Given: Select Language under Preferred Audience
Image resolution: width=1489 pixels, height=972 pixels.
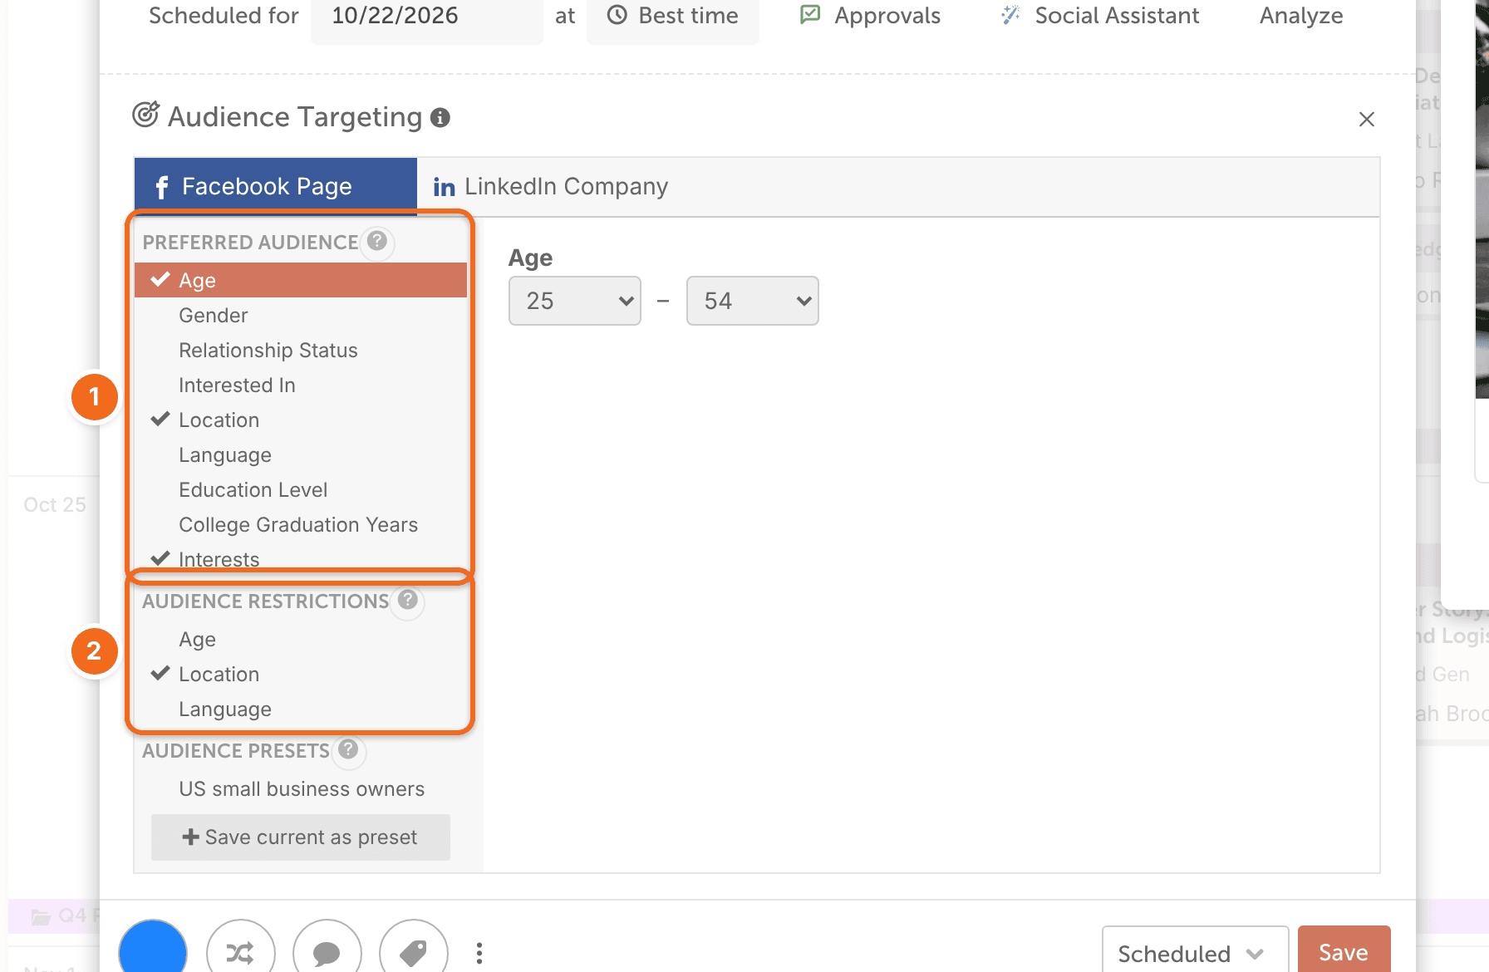Looking at the screenshot, I should (x=301, y=454).
